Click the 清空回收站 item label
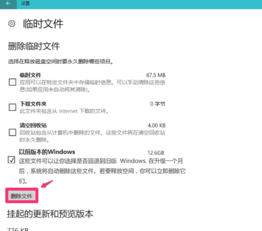The image size is (262, 231). tap(33, 125)
